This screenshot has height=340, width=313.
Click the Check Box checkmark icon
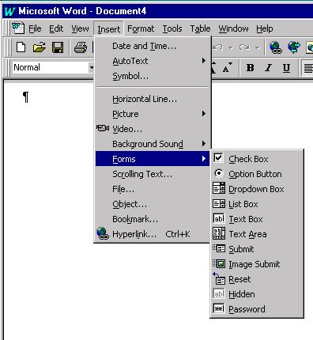point(218,158)
